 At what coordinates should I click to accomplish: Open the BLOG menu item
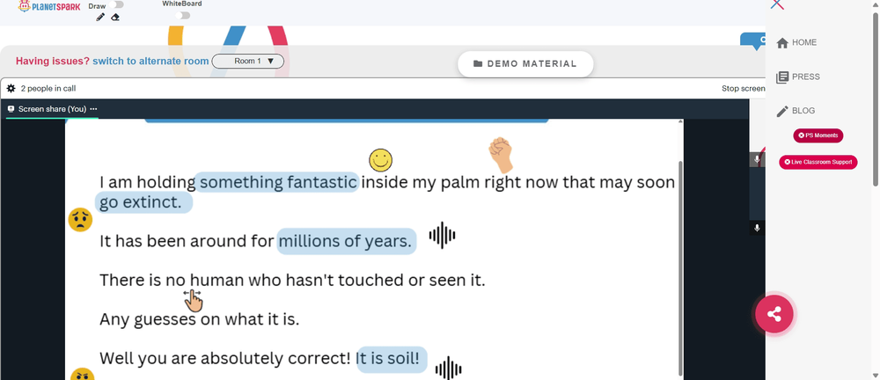[796, 111]
